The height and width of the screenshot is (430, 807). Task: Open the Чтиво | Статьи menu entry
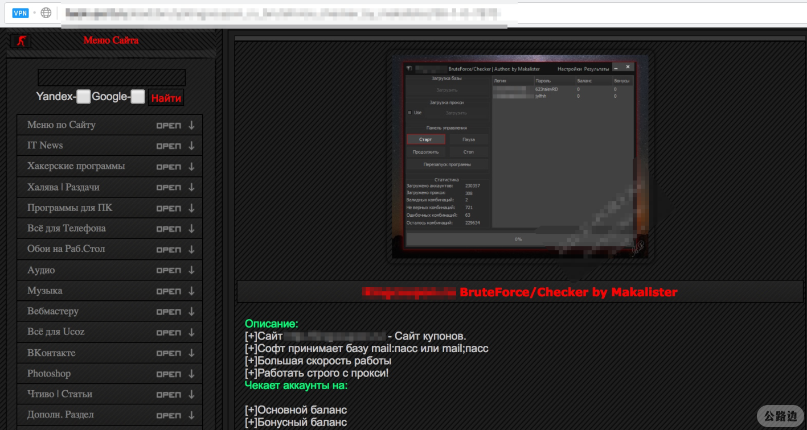(109, 394)
